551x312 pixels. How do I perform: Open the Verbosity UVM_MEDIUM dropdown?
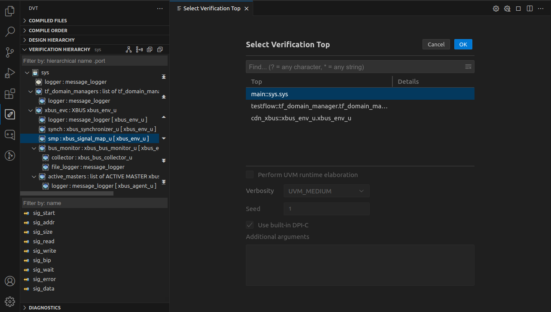(326, 191)
